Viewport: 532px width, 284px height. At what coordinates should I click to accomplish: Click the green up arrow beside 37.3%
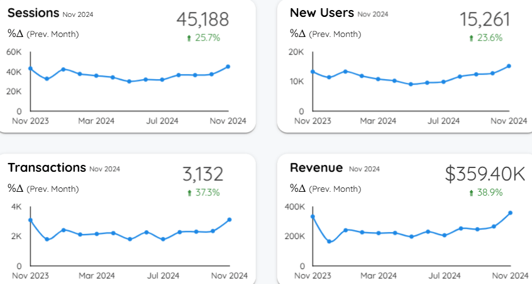click(189, 193)
